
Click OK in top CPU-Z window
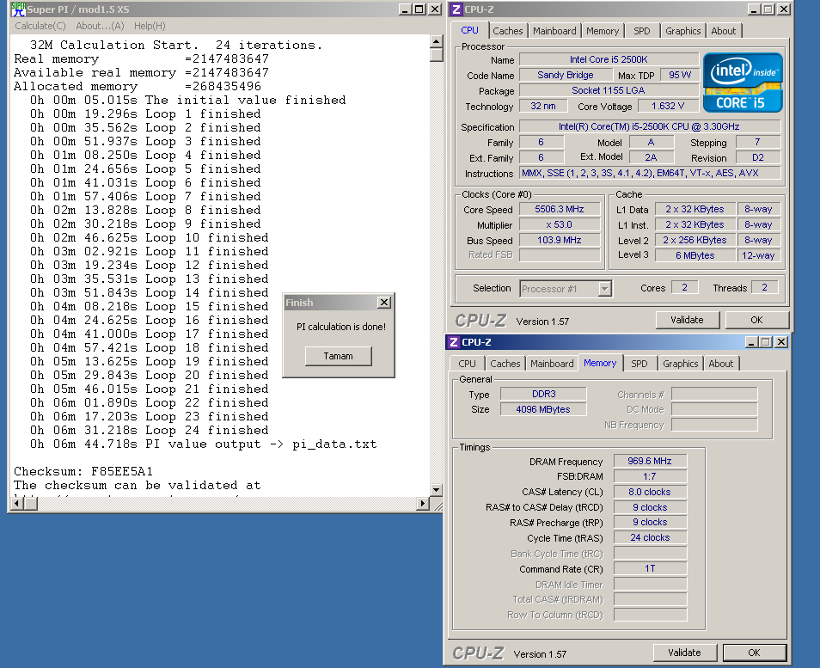click(756, 320)
